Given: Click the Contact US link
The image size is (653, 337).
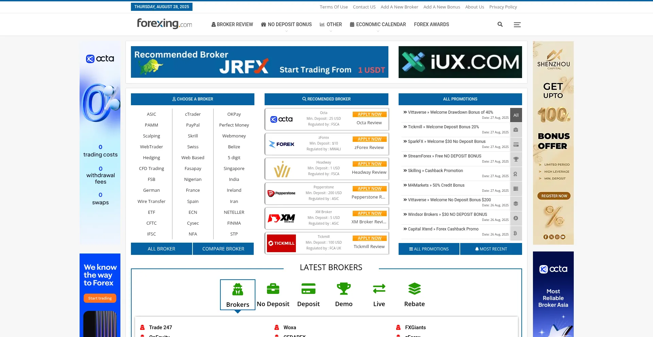Looking at the screenshot, I should 364,7.
